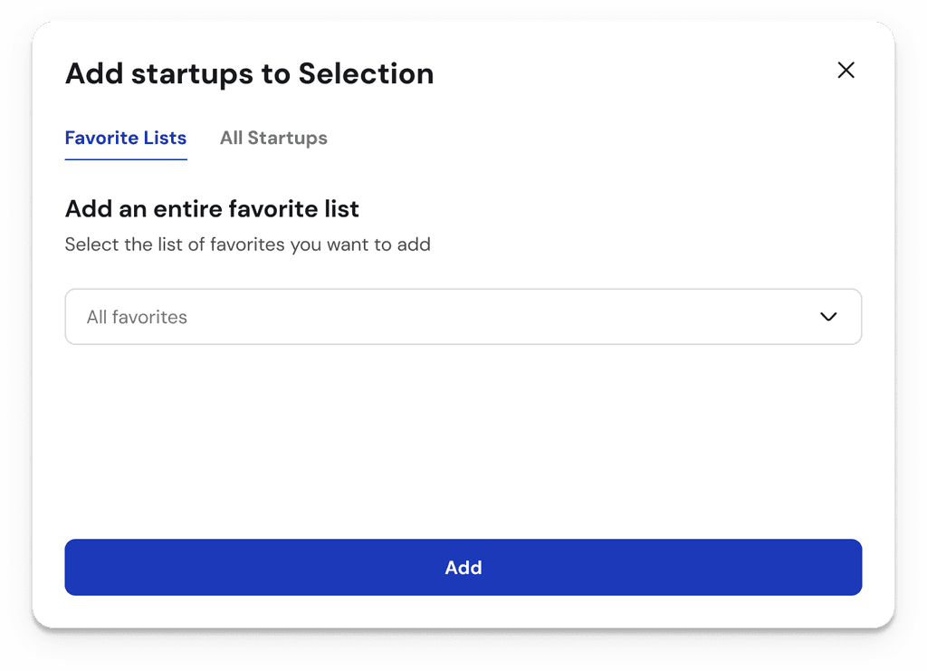Image resolution: width=927 pixels, height=671 pixels.
Task: Click the word 'Selection' in the dialog title
Action: click(x=366, y=74)
